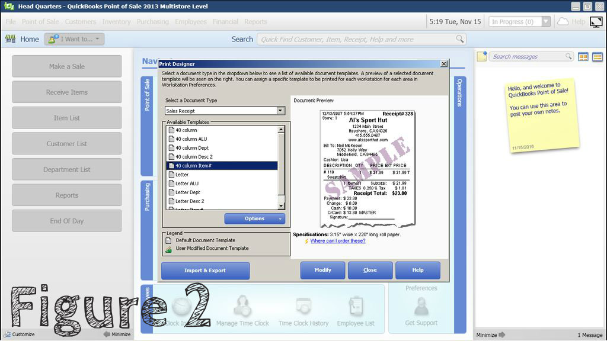Click the receipt document preview
The width and height of the screenshot is (607, 341).
[368, 168]
